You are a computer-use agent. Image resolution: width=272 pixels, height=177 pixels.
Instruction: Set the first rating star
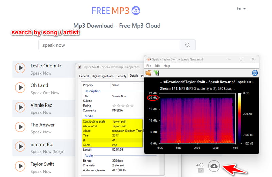[114, 106]
